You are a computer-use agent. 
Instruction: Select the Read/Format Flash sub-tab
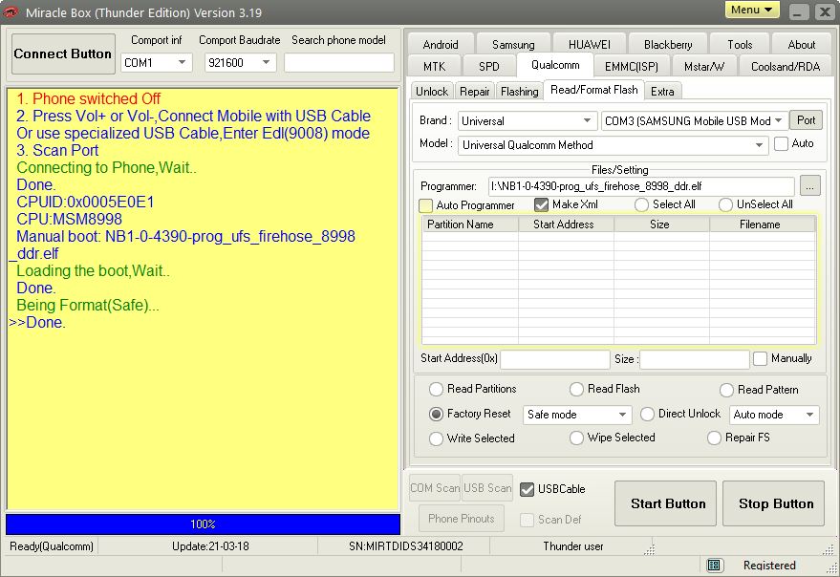point(594,90)
